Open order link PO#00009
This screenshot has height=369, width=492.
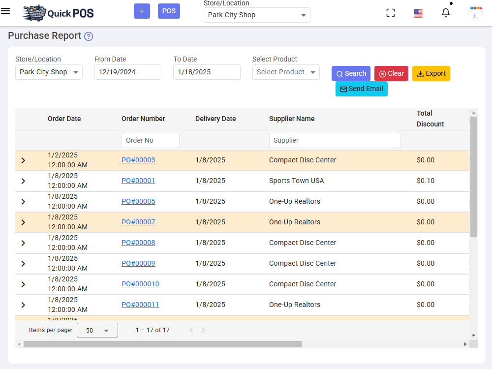coord(138,264)
